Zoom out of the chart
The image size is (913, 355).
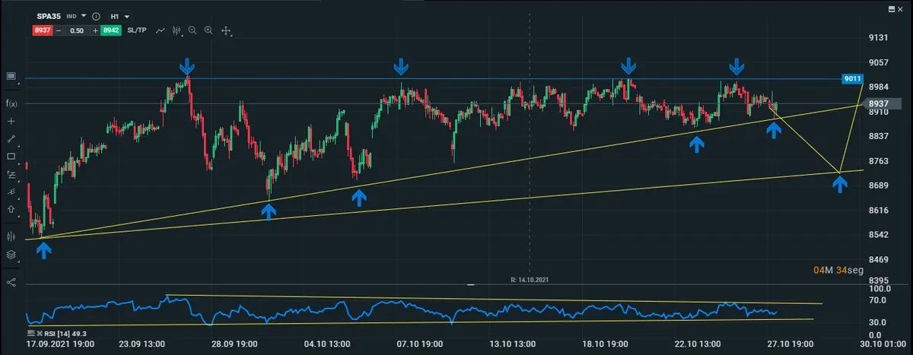pos(192,30)
